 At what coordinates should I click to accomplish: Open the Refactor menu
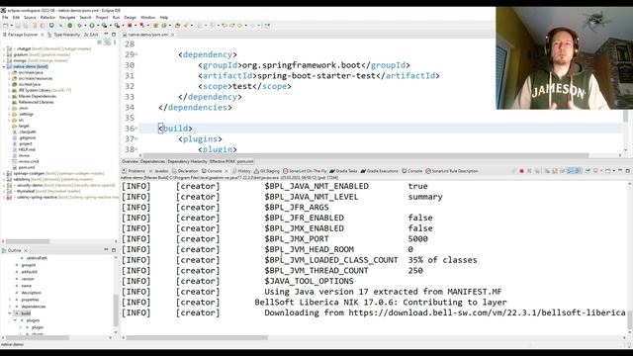(x=47, y=18)
